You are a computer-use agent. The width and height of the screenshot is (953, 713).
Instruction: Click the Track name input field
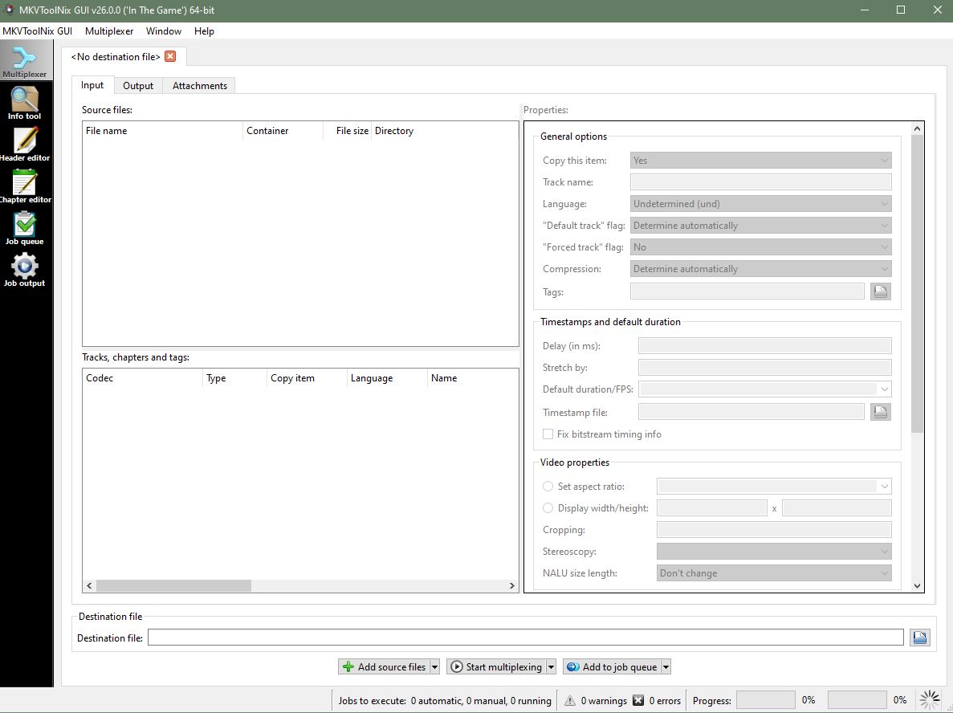click(760, 181)
